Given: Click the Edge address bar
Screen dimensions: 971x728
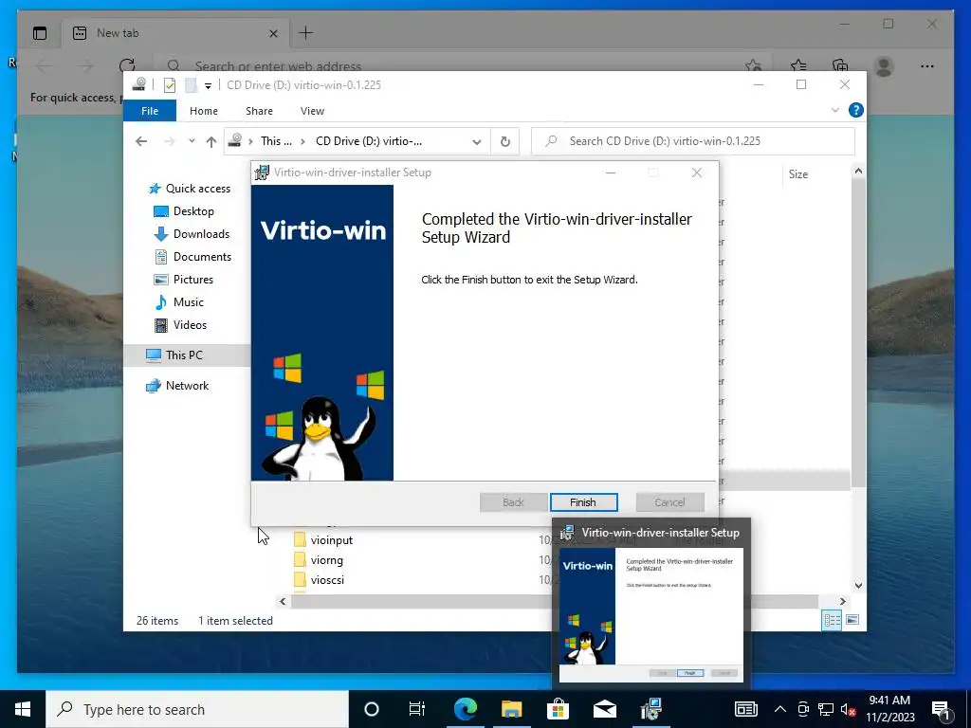Looking at the screenshot, I should 458,65.
